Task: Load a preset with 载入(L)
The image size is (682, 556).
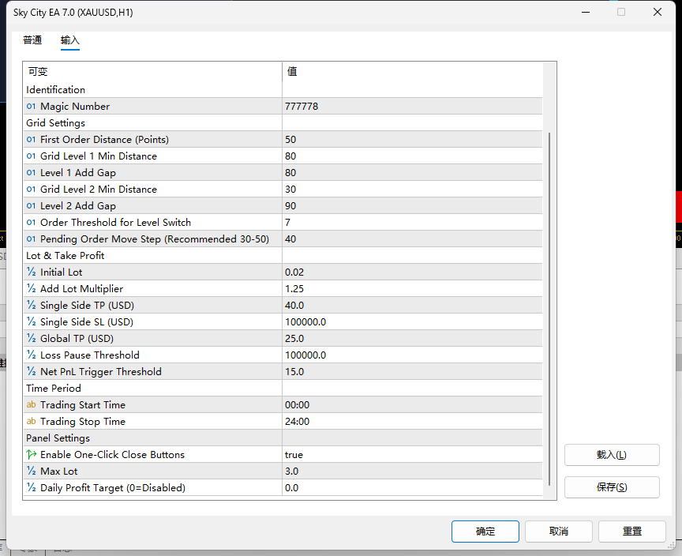Action: tap(612, 455)
